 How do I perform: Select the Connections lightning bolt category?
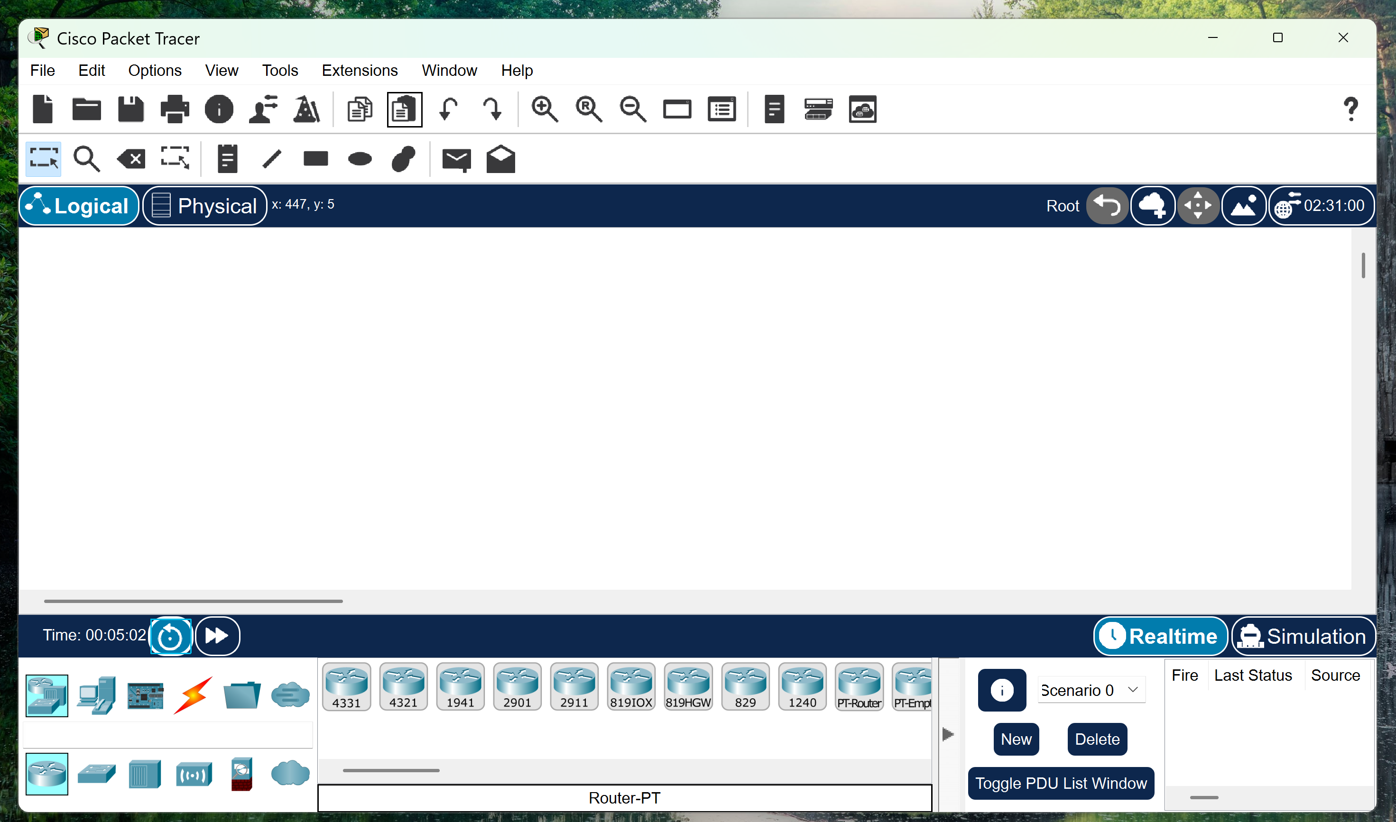(193, 695)
